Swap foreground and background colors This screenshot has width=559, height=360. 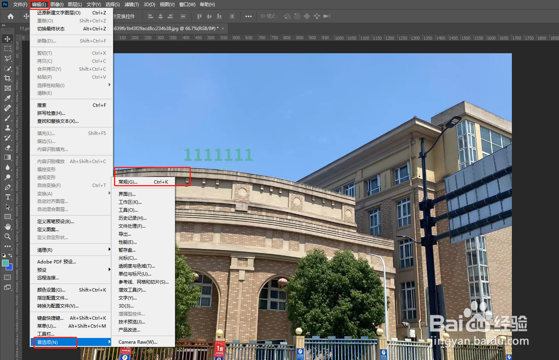(x=11, y=255)
